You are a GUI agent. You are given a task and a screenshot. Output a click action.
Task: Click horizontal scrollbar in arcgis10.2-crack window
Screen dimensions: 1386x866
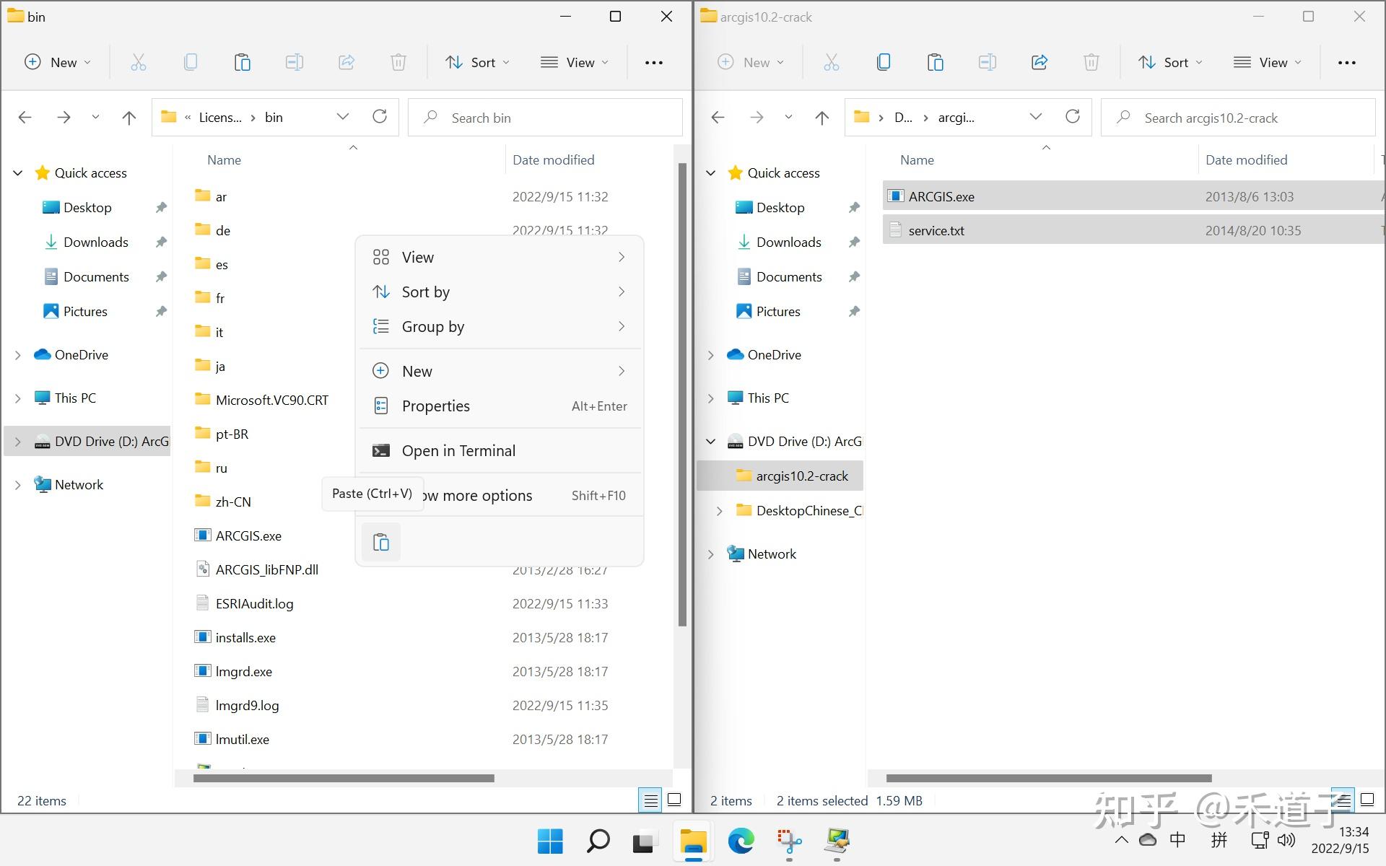(1049, 778)
